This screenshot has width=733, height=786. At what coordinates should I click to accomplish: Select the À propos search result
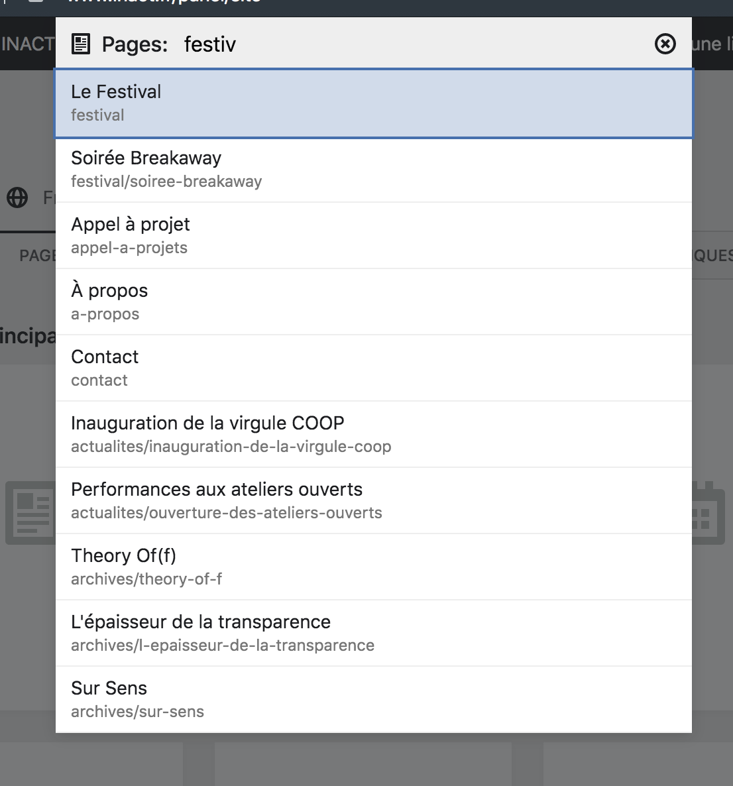click(x=374, y=301)
